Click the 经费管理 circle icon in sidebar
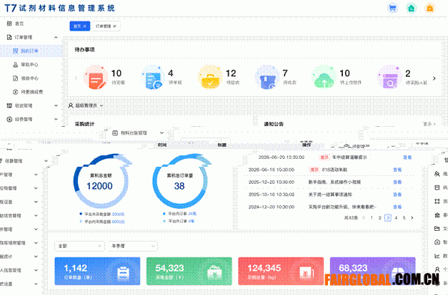Screen dimensions: 448x295 pos(9,119)
